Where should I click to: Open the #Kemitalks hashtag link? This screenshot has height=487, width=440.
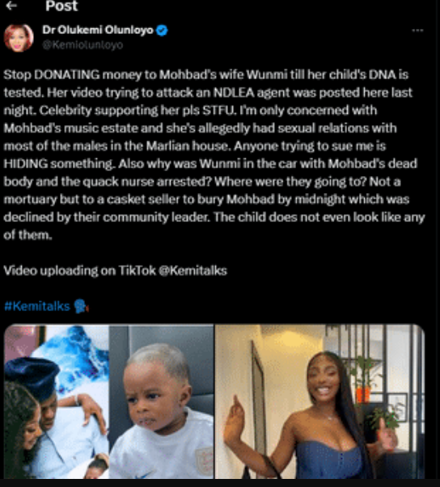coord(37,306)
